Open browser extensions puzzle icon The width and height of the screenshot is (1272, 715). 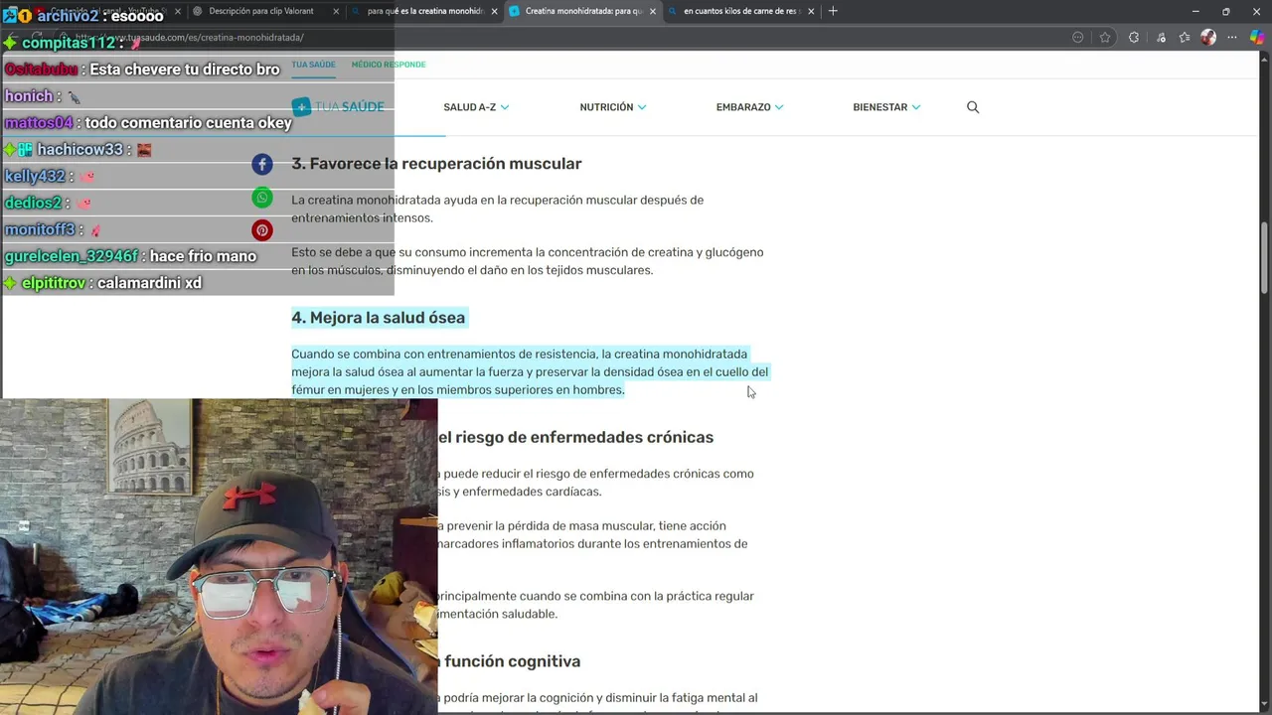[1134, 38]
